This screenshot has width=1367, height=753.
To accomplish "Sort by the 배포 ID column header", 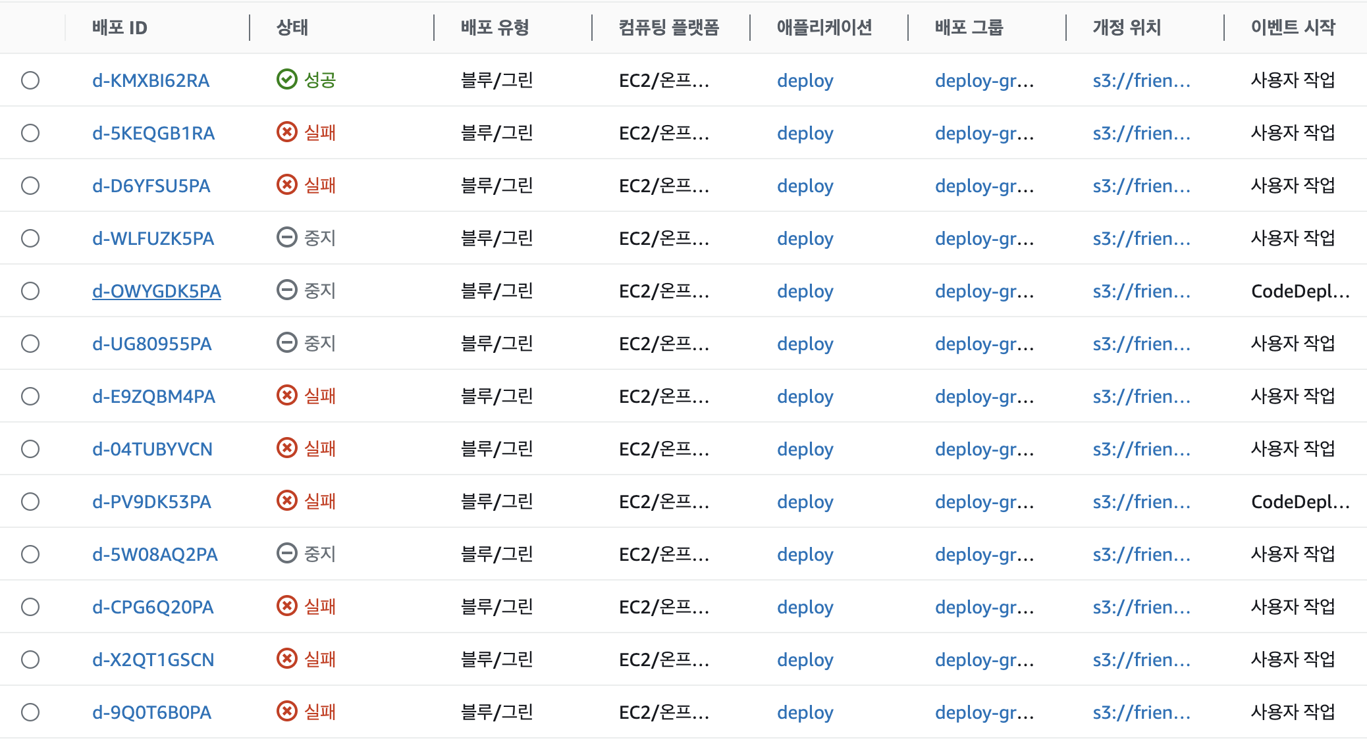I will tap(120, 28).
